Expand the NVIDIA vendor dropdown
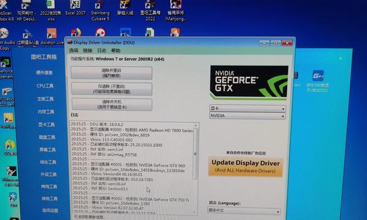 coord(248,116)
